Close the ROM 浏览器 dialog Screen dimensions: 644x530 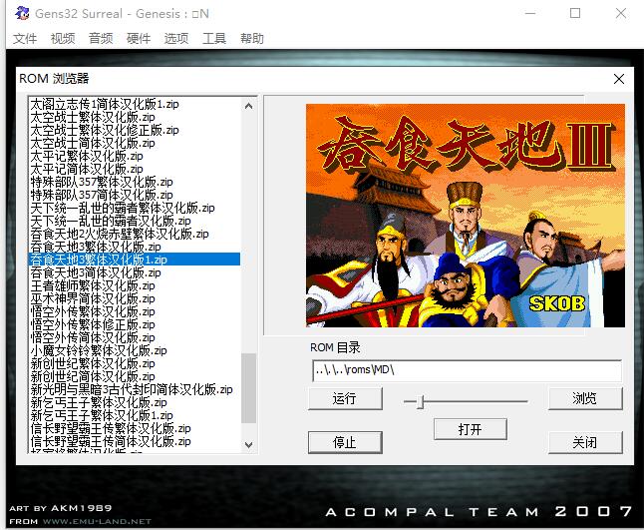coord(619,79)
